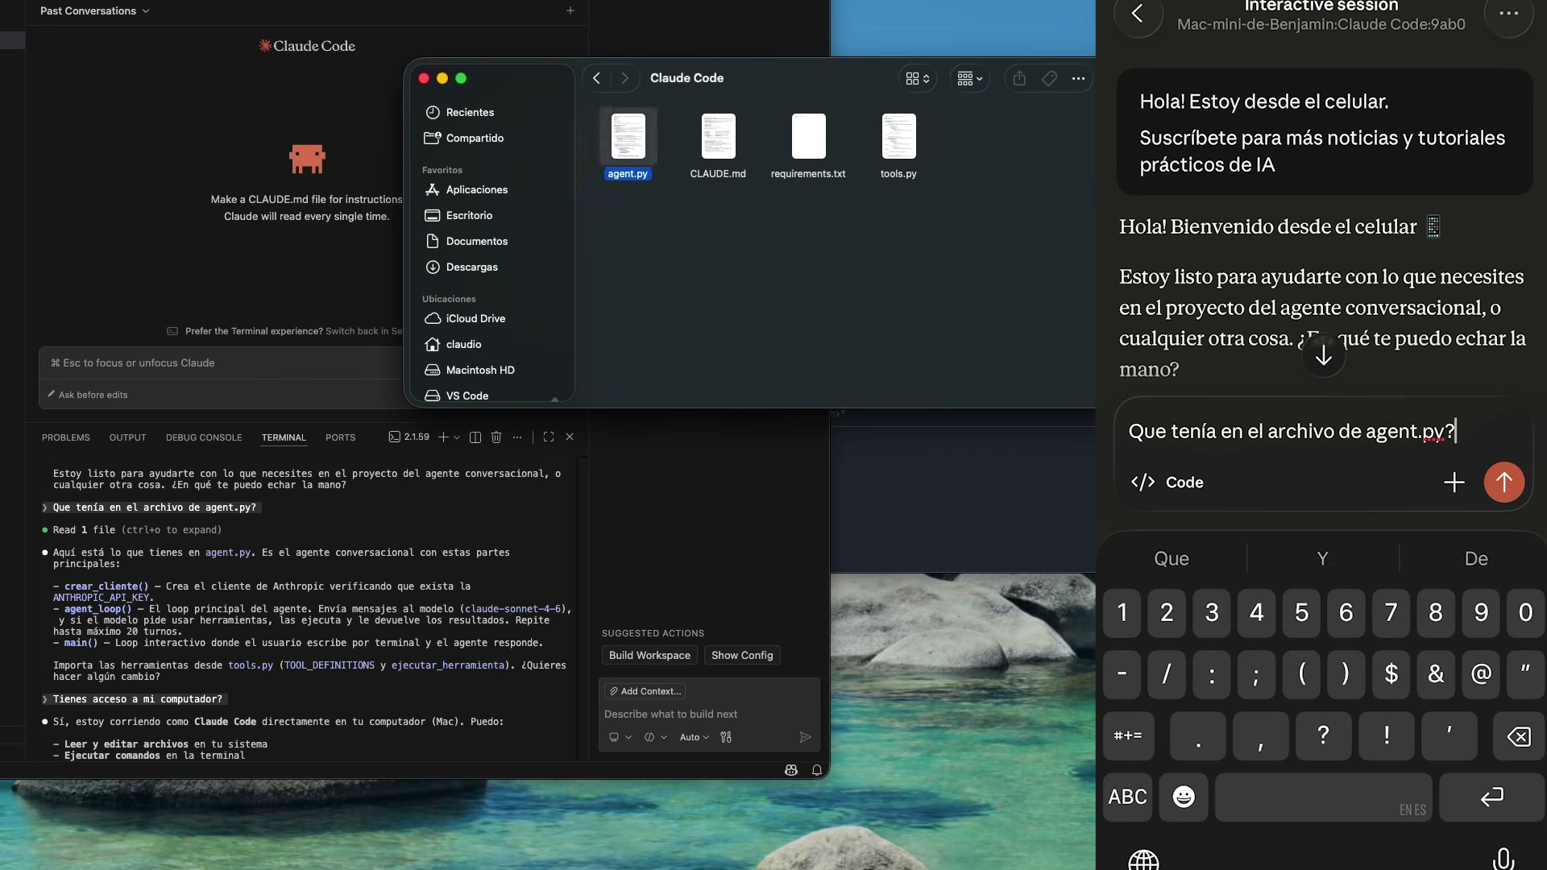Switch the phone keyboard to ABC
1547x870 pixels.
(x=1127, y=797)
